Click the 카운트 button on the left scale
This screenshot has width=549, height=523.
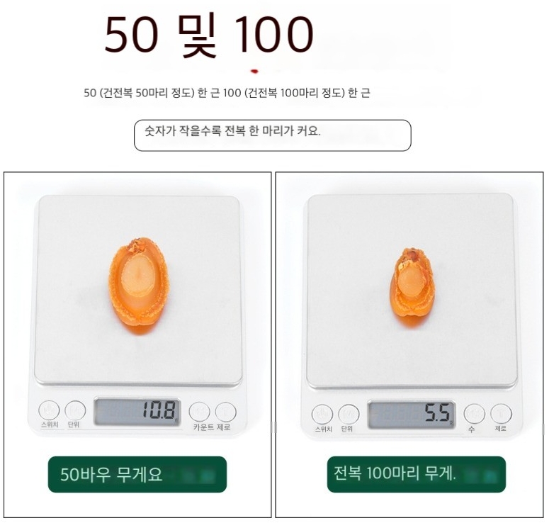(200, 412)
